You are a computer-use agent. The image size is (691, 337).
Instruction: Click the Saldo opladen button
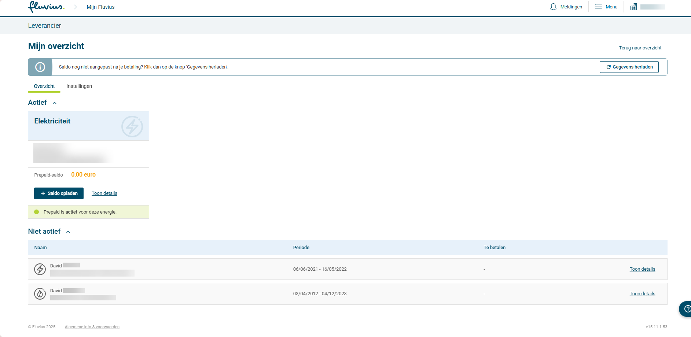pyautogui.click(x=59, y=193)
